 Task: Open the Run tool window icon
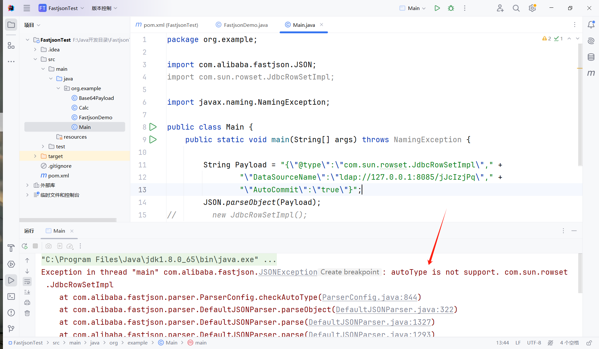click(x=11, y=280)
